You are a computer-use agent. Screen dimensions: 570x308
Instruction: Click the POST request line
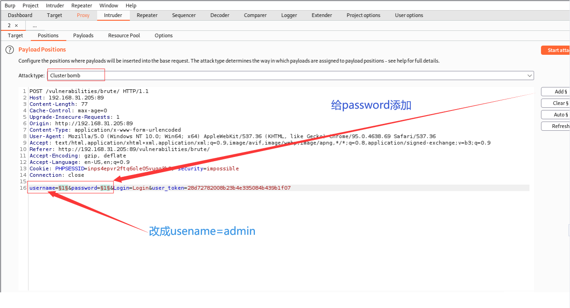(89, 91)
